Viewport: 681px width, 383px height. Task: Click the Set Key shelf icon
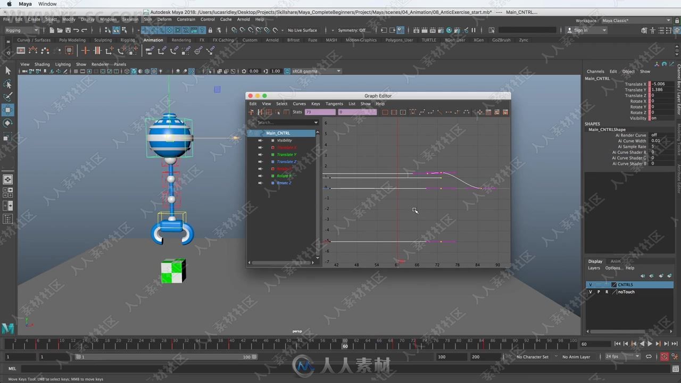[85, 51]
